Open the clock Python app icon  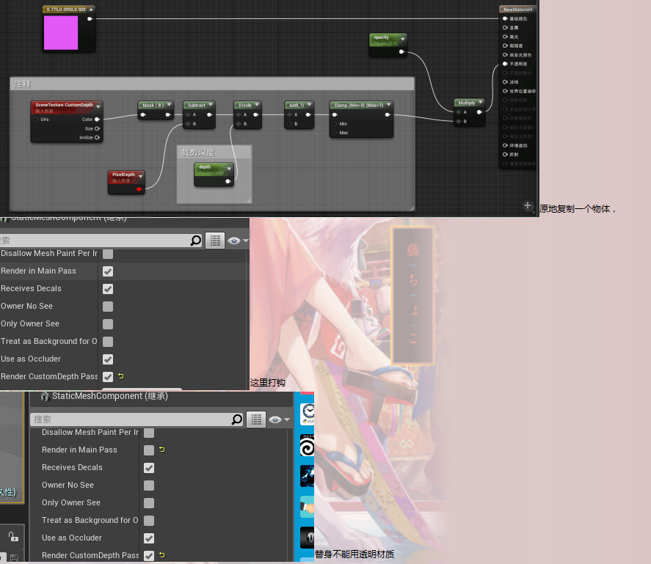coord(308,414)
